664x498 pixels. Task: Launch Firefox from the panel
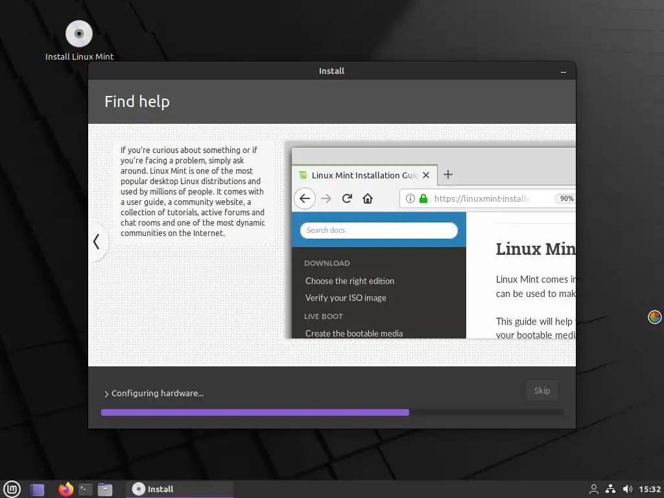pyautogui.click(x=65, y=489)
